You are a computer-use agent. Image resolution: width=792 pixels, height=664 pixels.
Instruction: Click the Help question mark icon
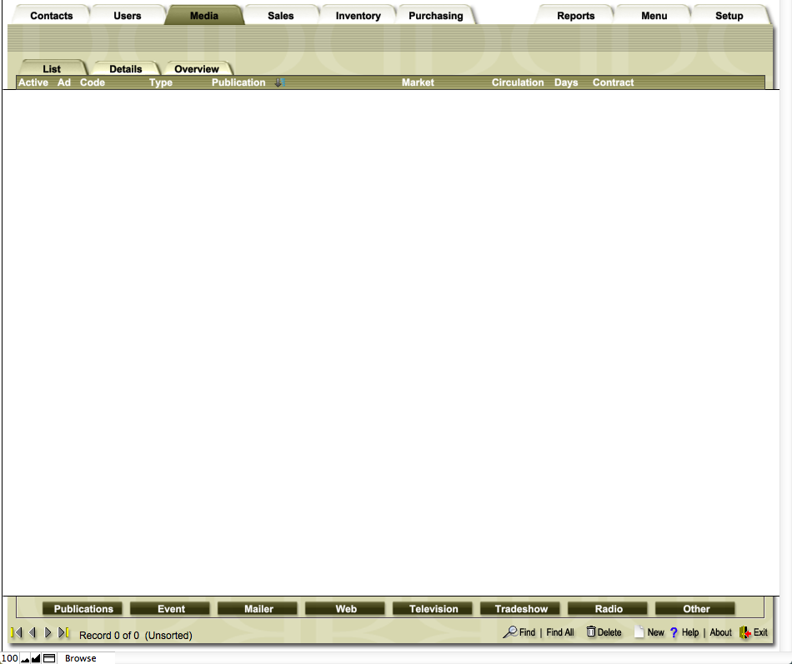[674, 633]
